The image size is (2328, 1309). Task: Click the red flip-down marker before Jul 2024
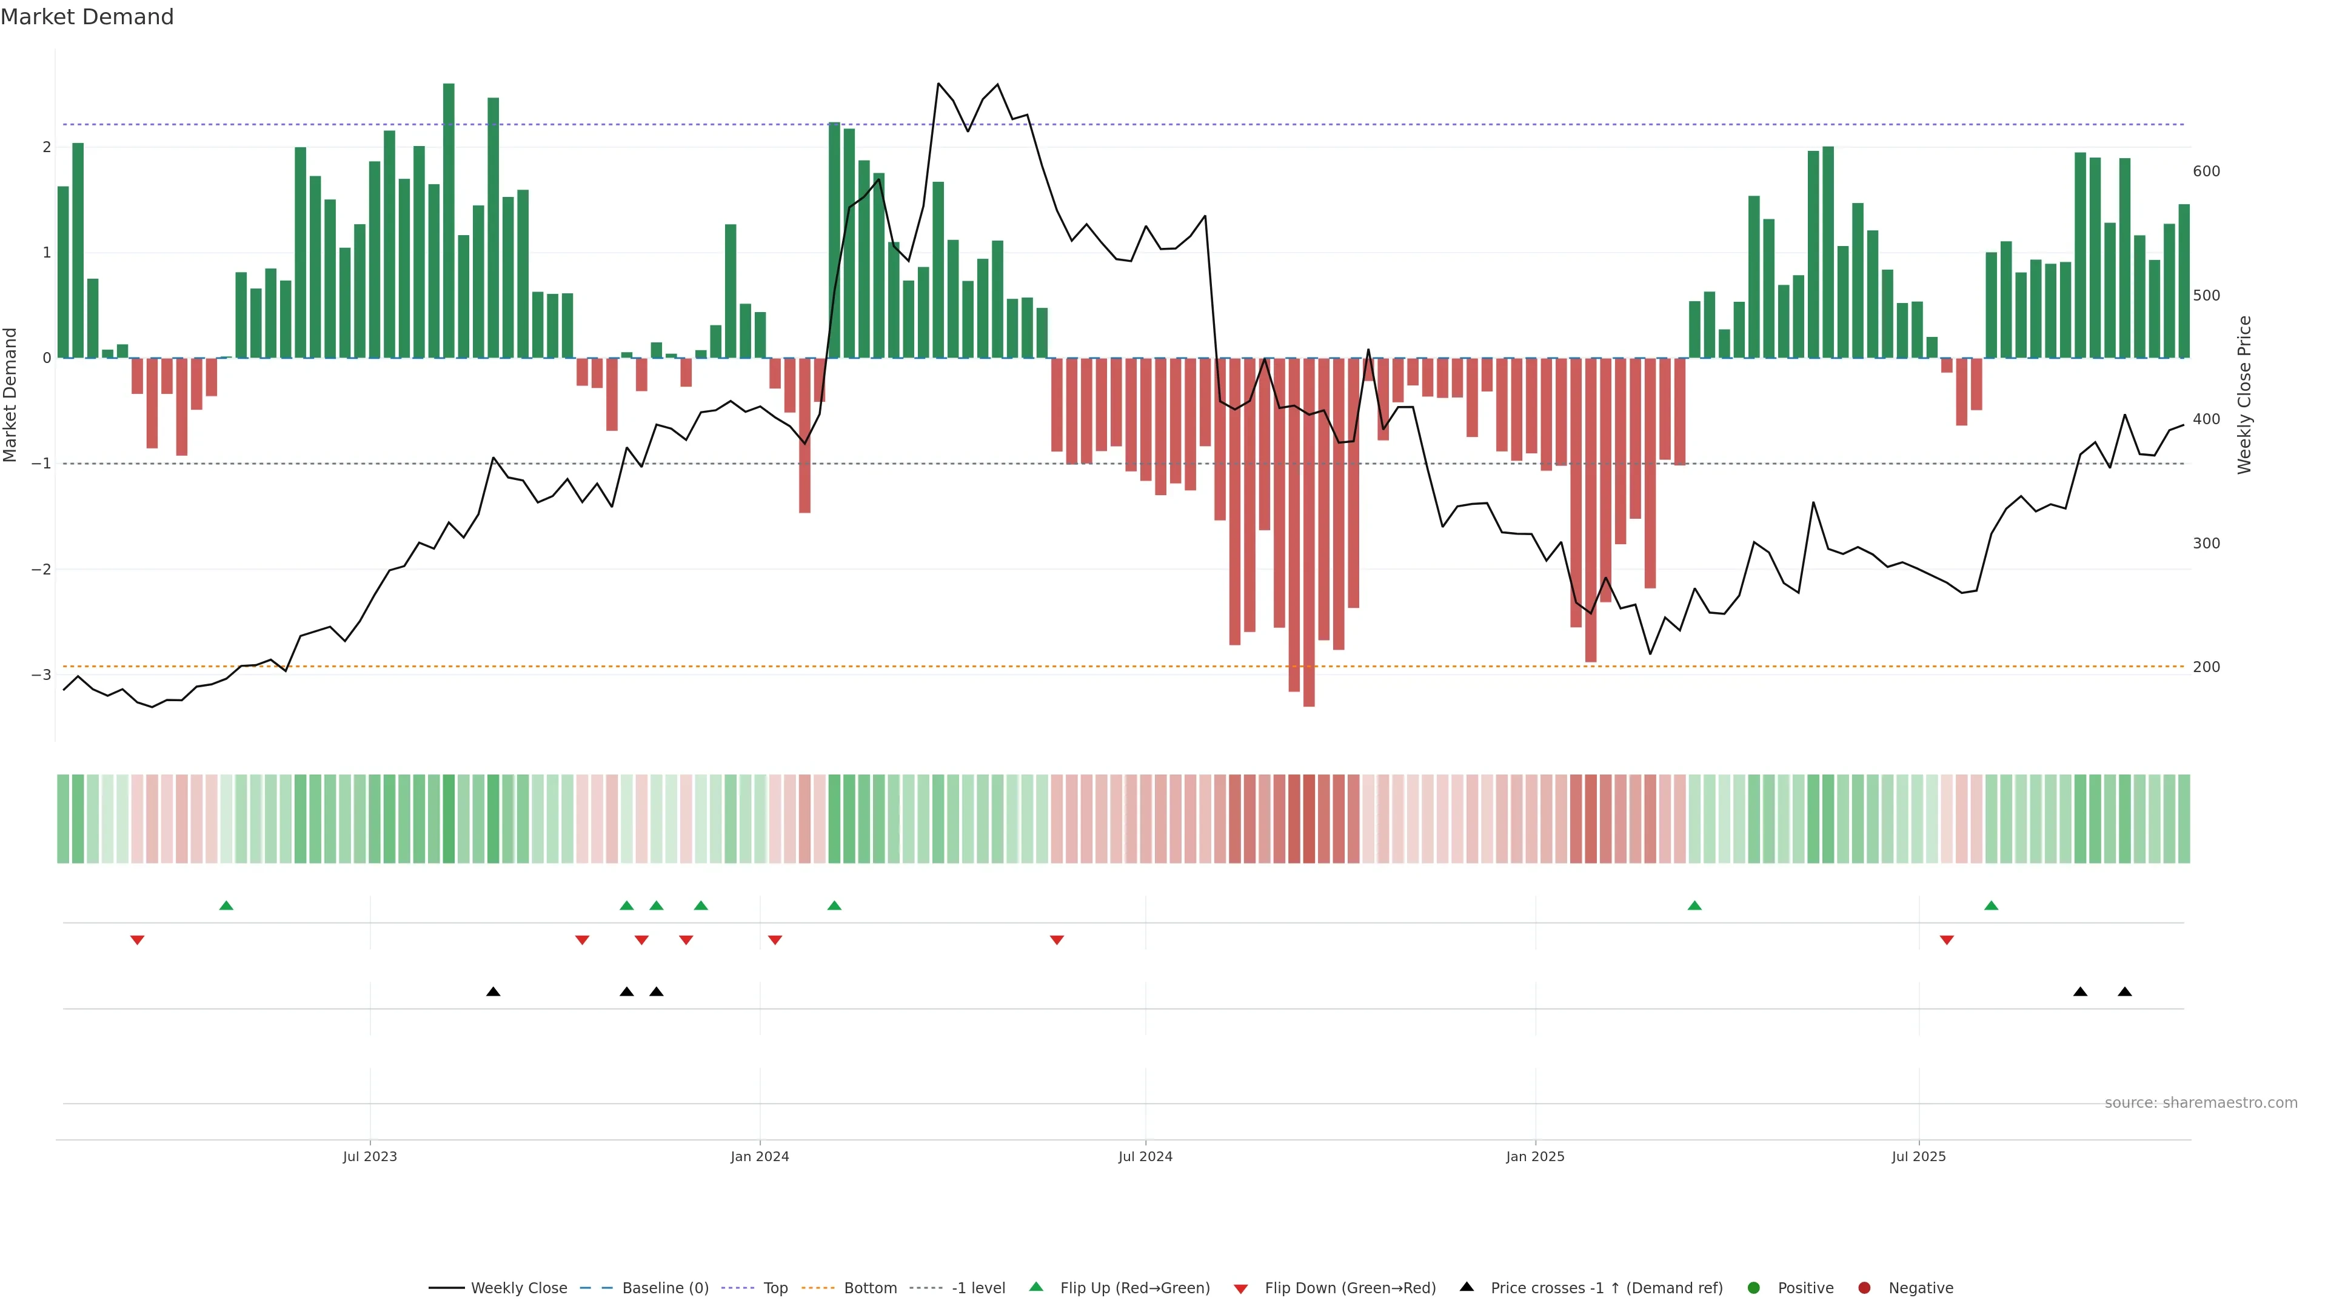tap(1057, 941)
